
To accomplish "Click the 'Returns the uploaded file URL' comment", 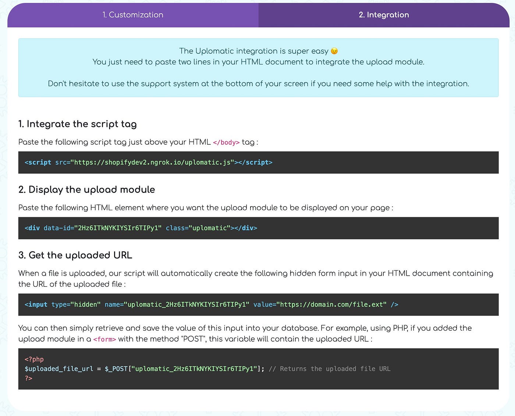I will coord(330,369).
